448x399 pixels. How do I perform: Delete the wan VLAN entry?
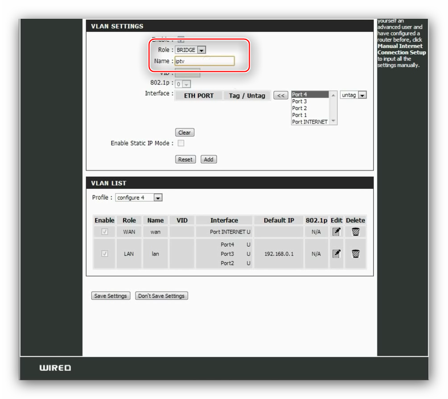pyautogui.click(x=356, y=231)
